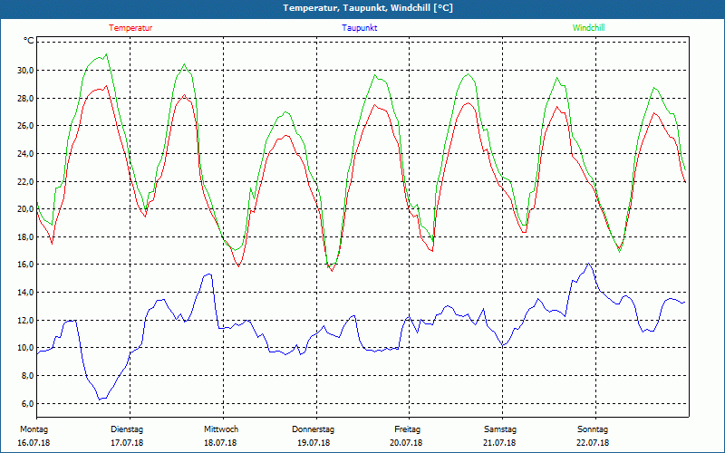Click the blue Taupunkt legend label

(359, 28)
